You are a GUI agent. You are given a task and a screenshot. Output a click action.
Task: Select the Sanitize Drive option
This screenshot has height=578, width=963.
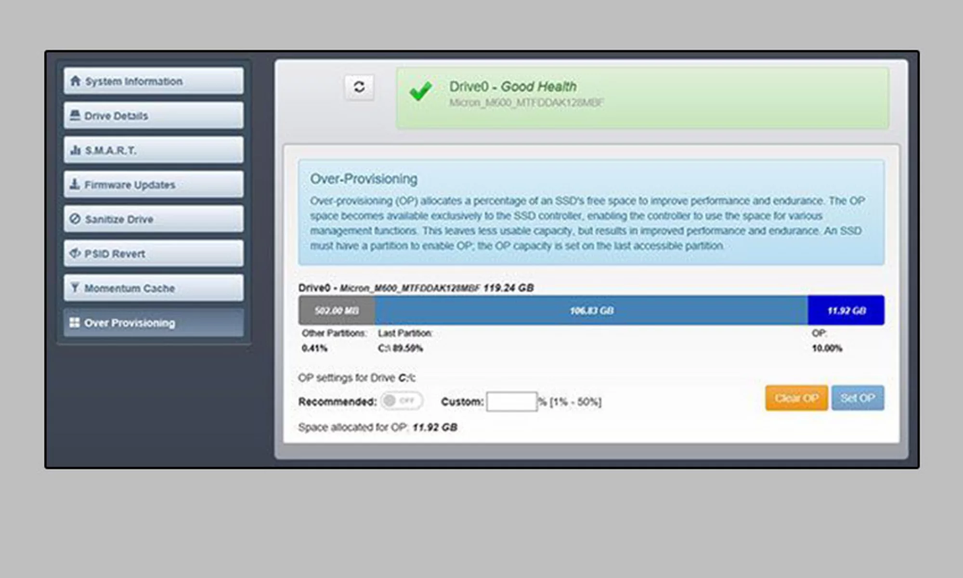pyautogui.click(x=152, y=219)
